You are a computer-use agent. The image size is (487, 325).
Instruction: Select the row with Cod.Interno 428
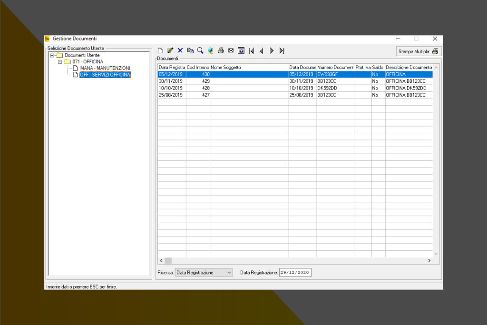pos(295,88)
